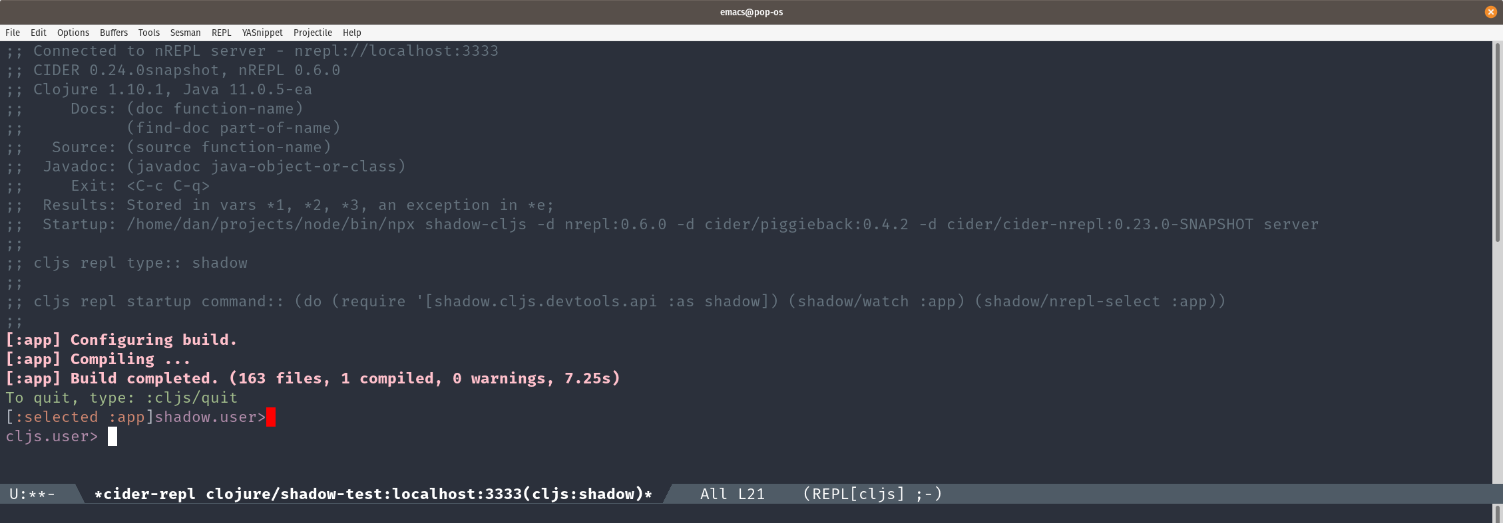Viewport: 1503px width, 523px height.
Task: Click the 'Javadoc: (javadoc java-object-or-class)' line
Action: tap(206, 167)
